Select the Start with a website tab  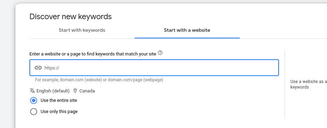[187, 30]
